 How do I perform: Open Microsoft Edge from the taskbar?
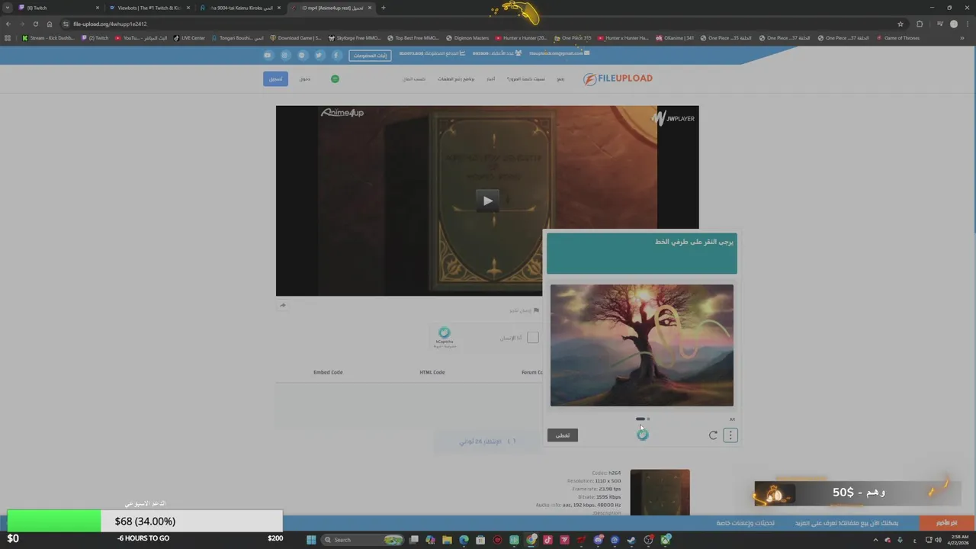pyautogui.click(x=464, y=540)
